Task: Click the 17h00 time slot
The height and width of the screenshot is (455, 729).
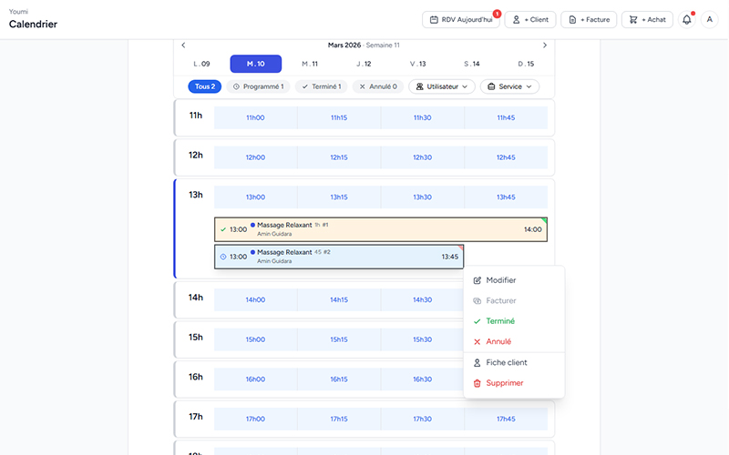Action: 255,419
